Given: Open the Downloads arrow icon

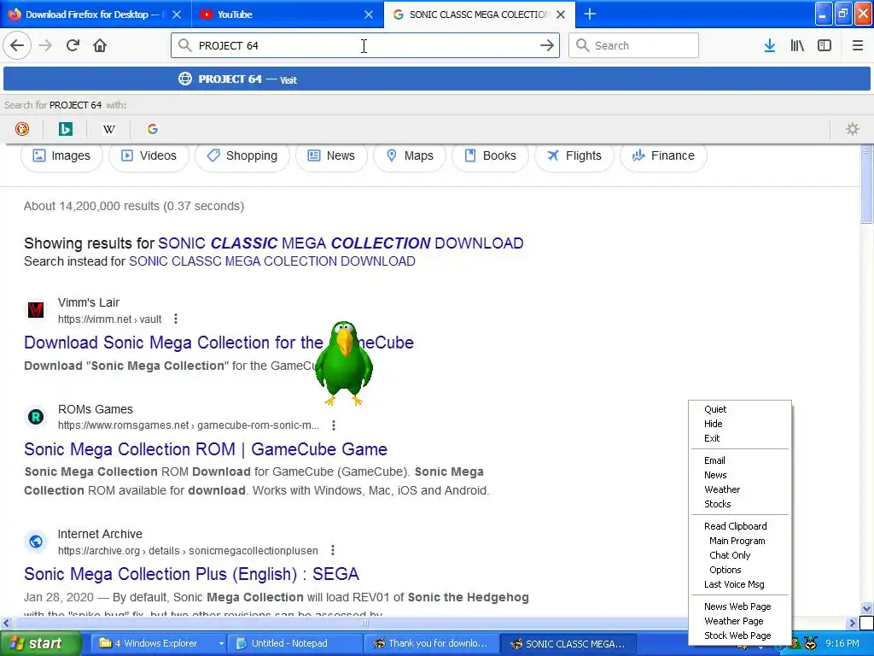Looking at the screenshot, I should (770, 45).
